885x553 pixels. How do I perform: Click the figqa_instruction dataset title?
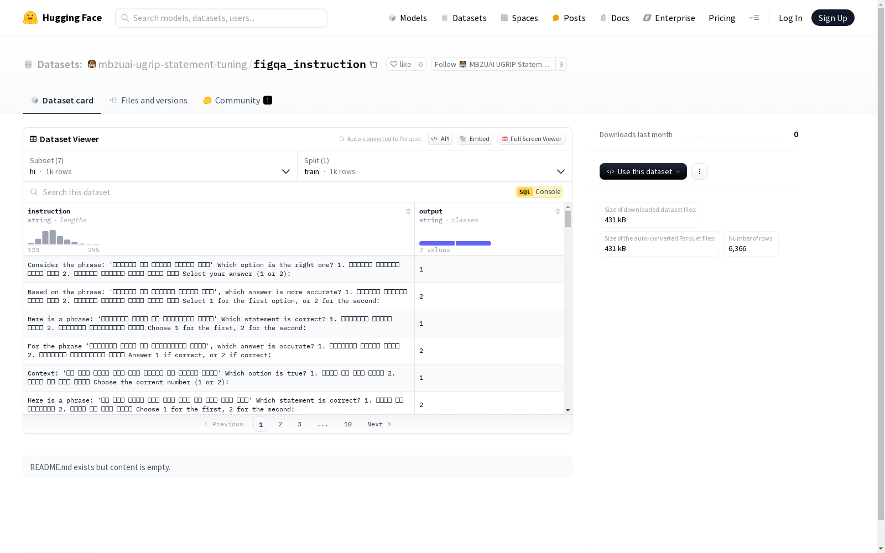(x=310, y=64)
